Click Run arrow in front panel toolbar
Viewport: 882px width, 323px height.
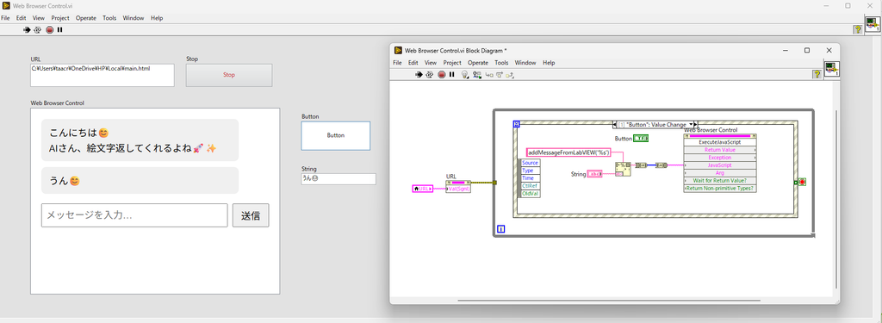click(x=27, y=30)
